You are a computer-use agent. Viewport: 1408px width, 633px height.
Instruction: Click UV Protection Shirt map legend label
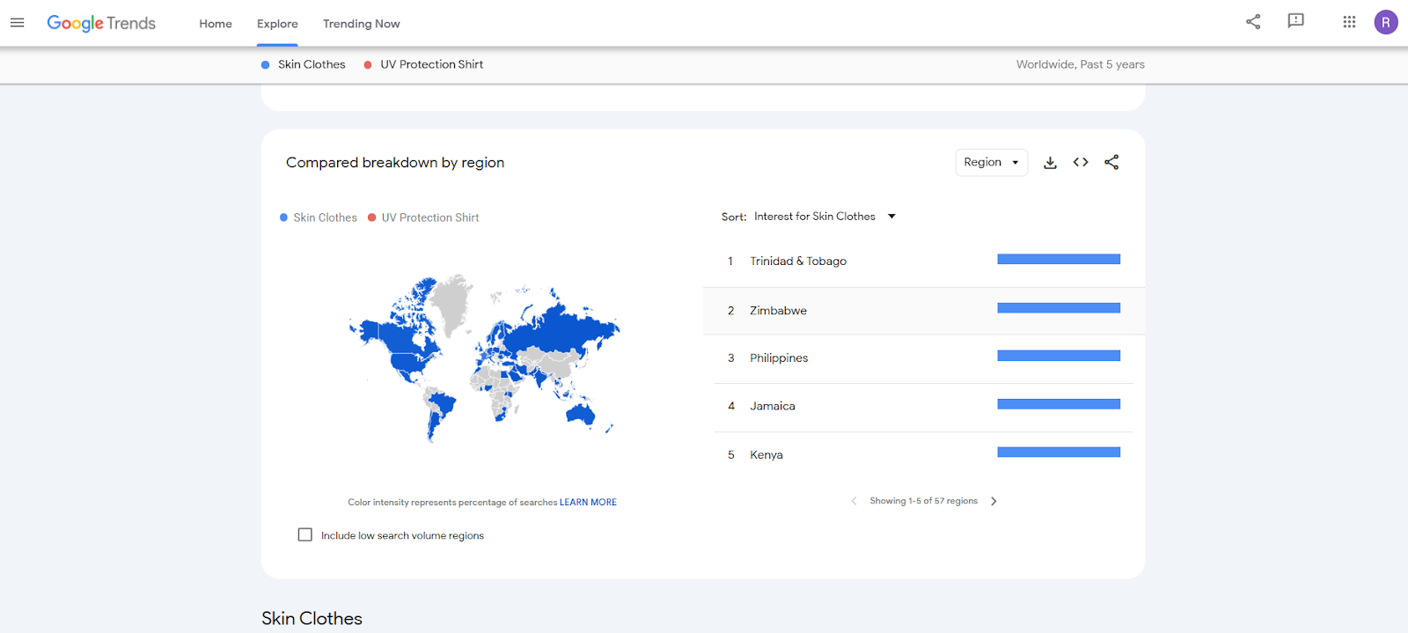(430, 218)
